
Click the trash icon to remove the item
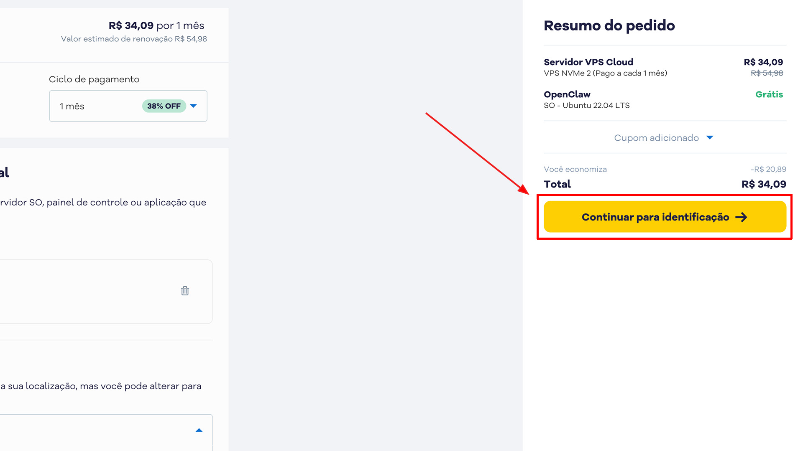coord(185,291)
